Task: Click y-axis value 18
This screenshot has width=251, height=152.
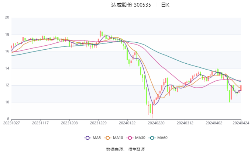Action: [7, 34]
